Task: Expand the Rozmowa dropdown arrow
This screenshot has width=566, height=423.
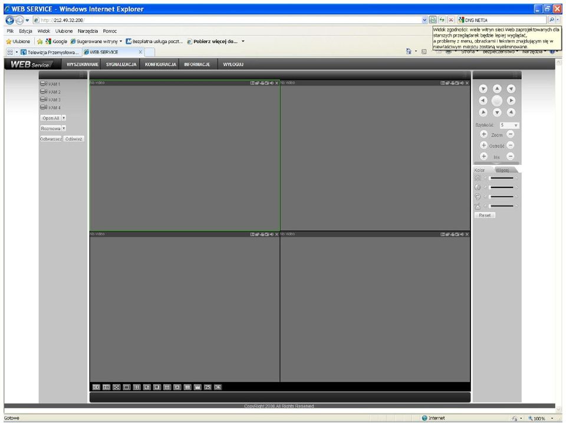Action: pyautogui.click(x=64, y=128)
